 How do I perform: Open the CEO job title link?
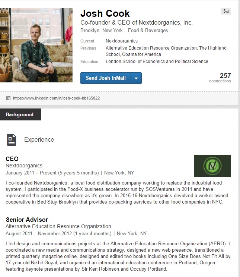(12, 159)
